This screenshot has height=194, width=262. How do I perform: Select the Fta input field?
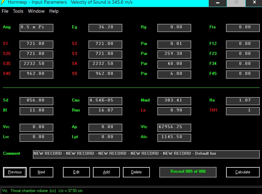pos(243,28)
